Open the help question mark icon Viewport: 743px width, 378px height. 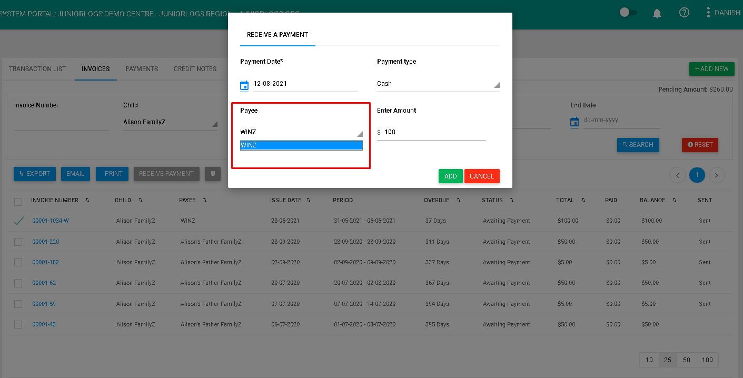tap(684, 13)
